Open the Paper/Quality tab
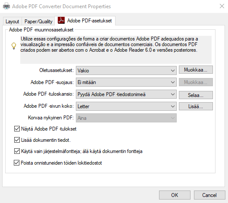The height and width of the screenshot is (203, 228). coord(38,22)
